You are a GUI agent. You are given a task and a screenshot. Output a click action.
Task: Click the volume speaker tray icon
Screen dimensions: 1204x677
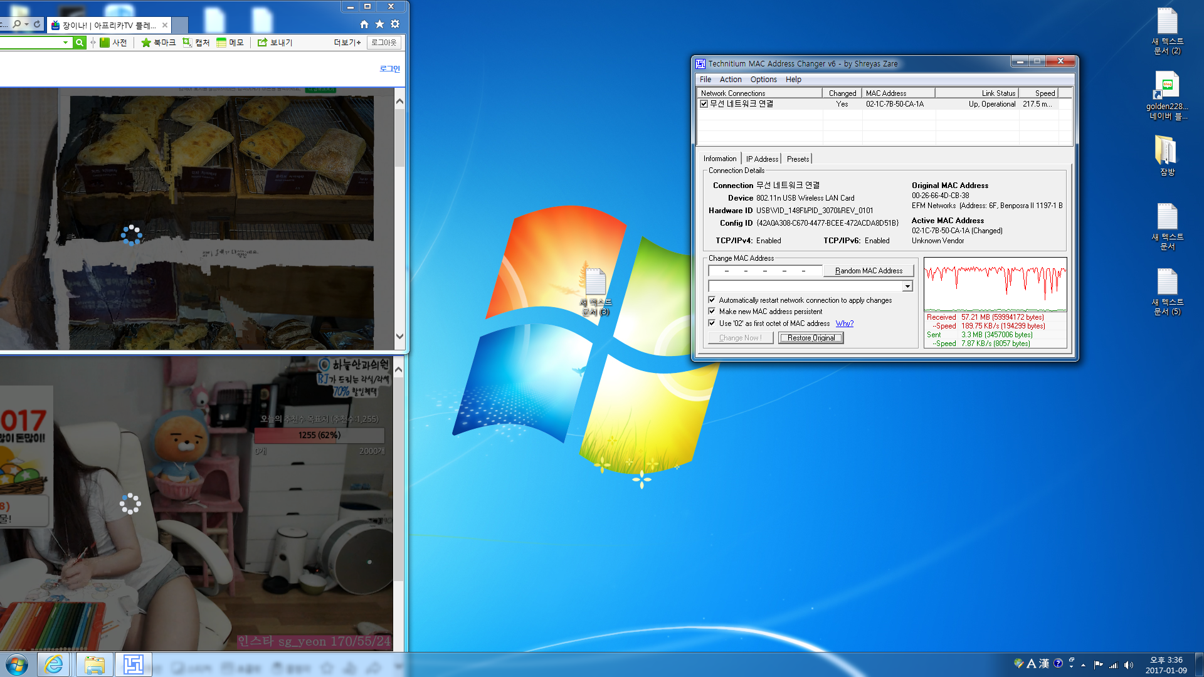(1129, 665)
